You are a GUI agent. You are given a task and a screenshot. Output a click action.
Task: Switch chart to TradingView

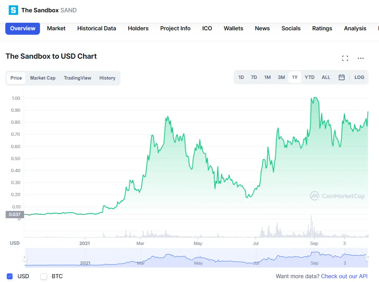click(77, 78)
